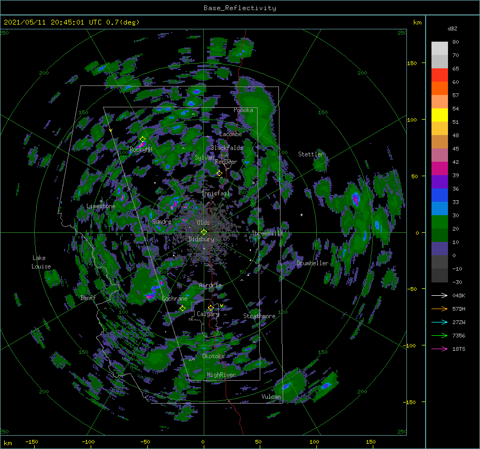Select the magenta 39–42 dBZ swatch
480x449 pixels.
click(x=439, y=169)
